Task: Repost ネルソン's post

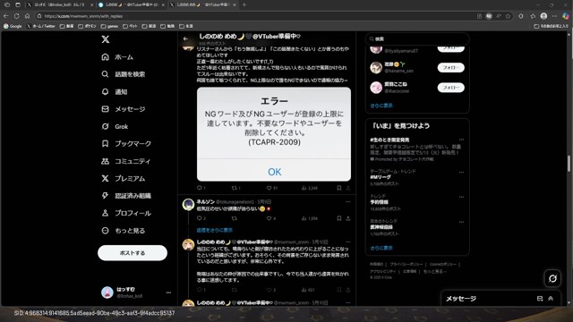Action: pos(235,218)
